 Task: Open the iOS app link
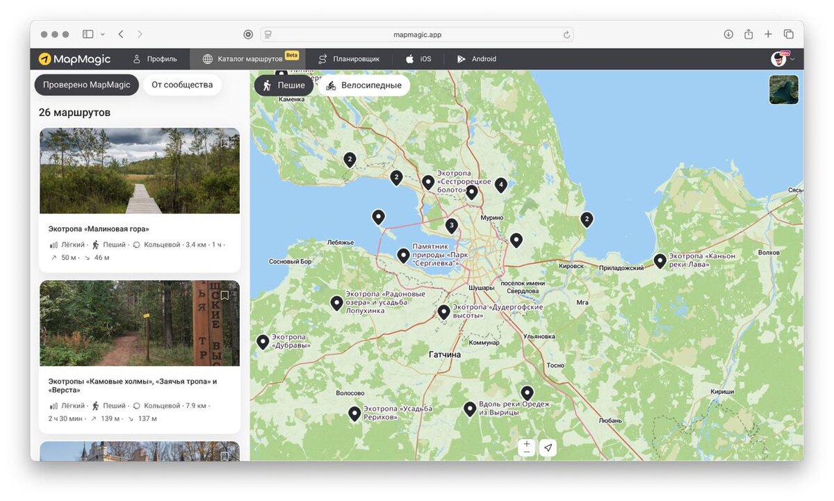(419, 59)
